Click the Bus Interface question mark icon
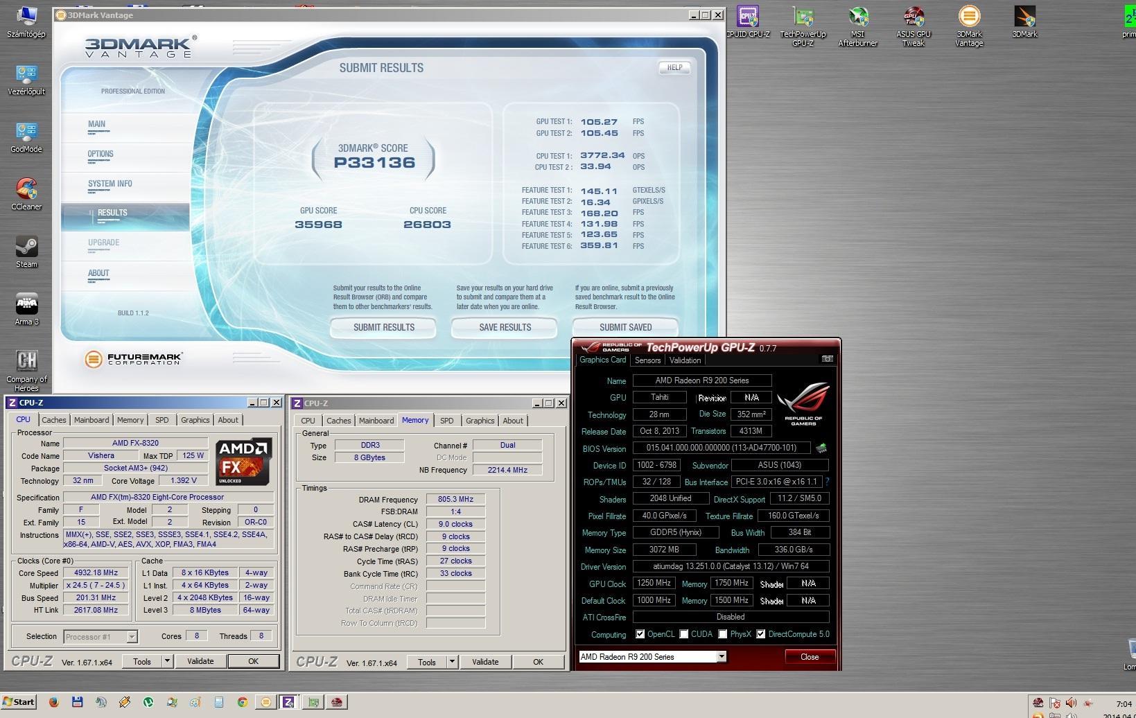 coord(827,482)
